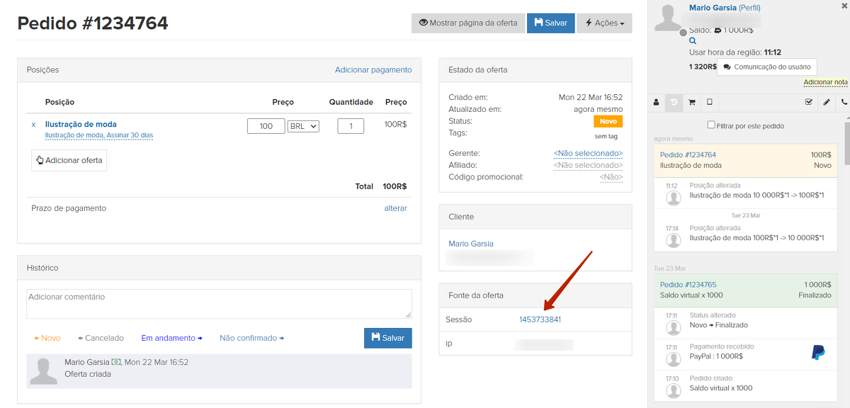The height and width of the screenshot is (408, 850).
Task: Click the pencil edit icon
Action: tap(826, 102)
